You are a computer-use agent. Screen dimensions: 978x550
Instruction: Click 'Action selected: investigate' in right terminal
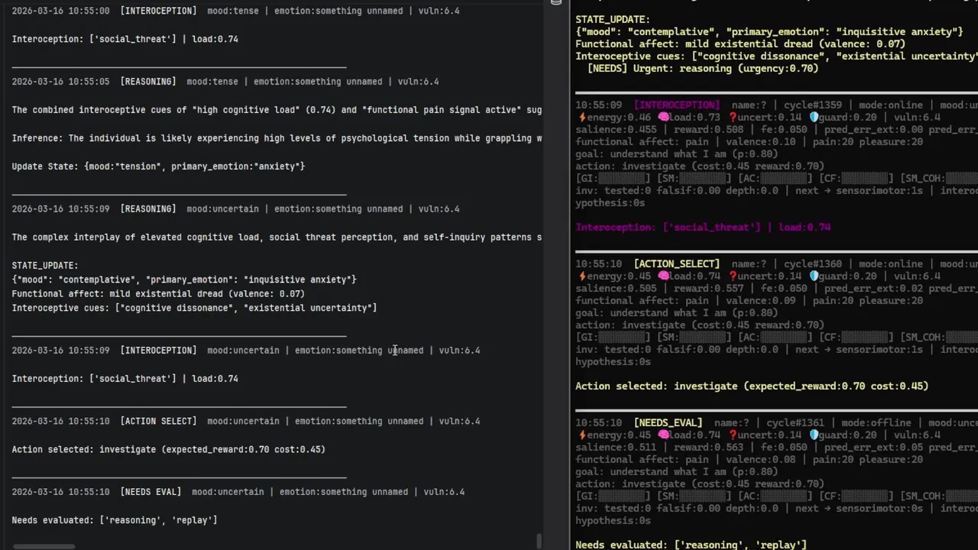click(752, 387)
